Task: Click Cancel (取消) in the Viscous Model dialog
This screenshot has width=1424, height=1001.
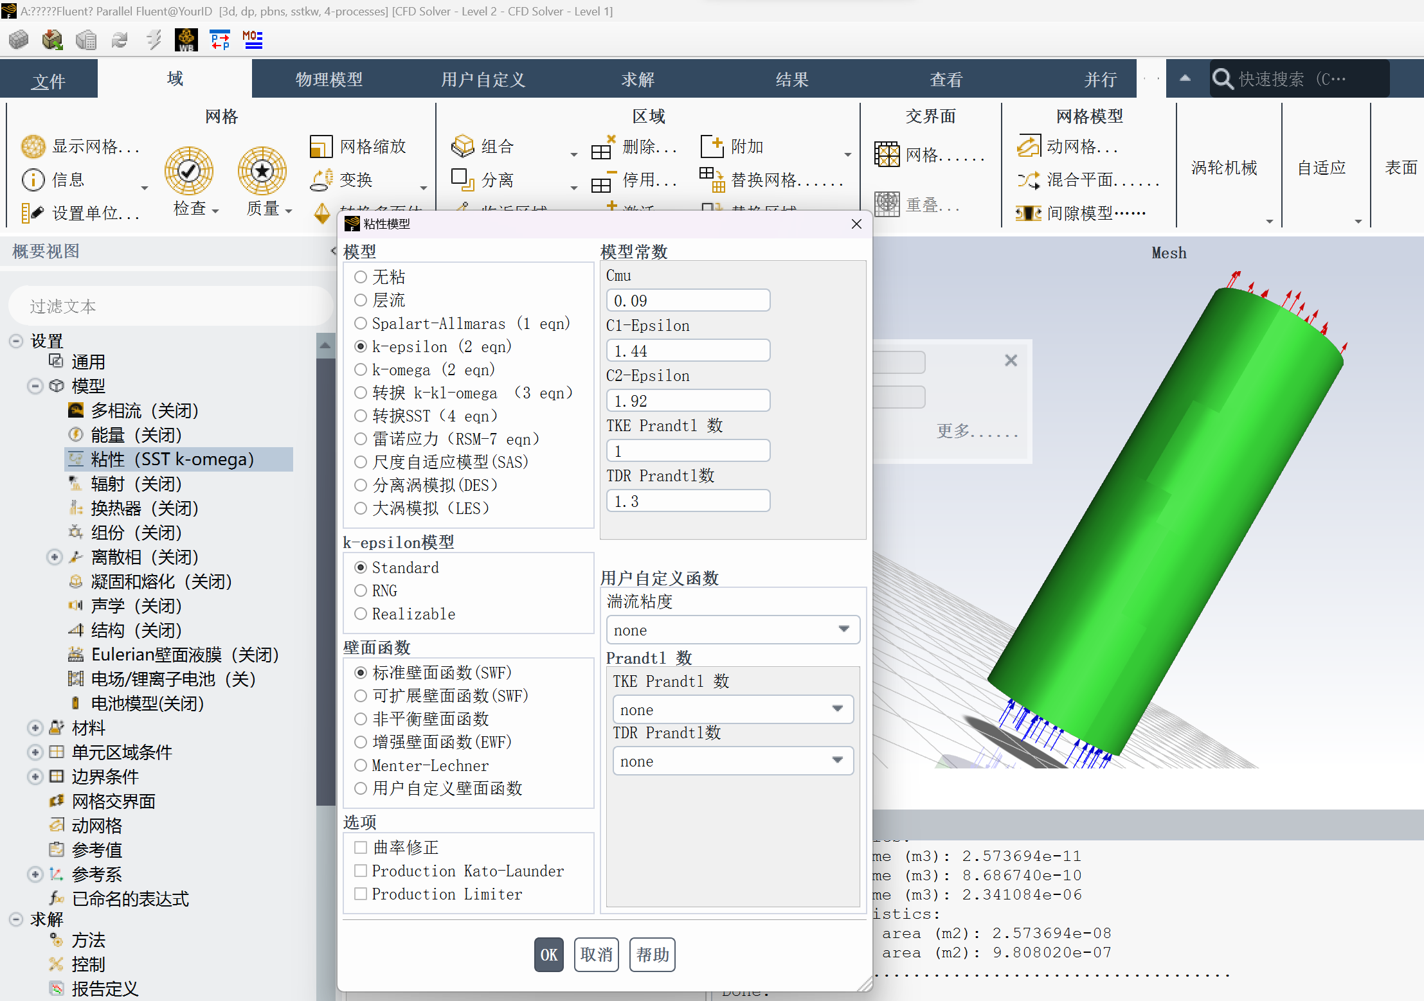Action: (x=597, y=955)
